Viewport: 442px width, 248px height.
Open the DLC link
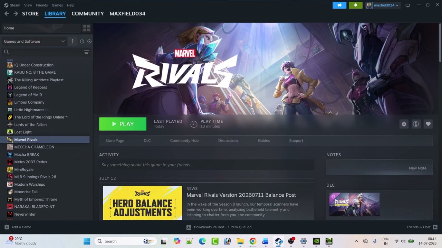(147, 141)
